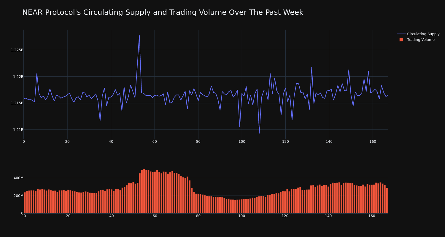Click the 1.21B y-axis label
The height and width of the screenshot is (237, 445).
(x=18, y=130)
